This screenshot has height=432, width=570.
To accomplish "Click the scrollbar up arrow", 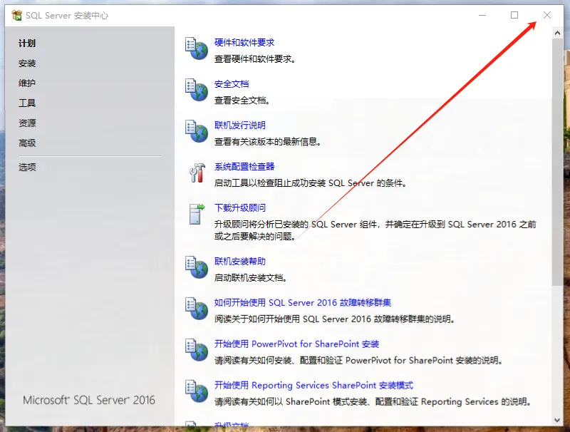I will [x=557, y=33].
